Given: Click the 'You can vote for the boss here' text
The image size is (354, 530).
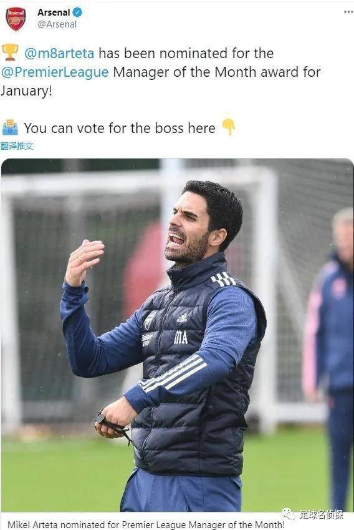Looking at the screenshot, I should point(120,128).
